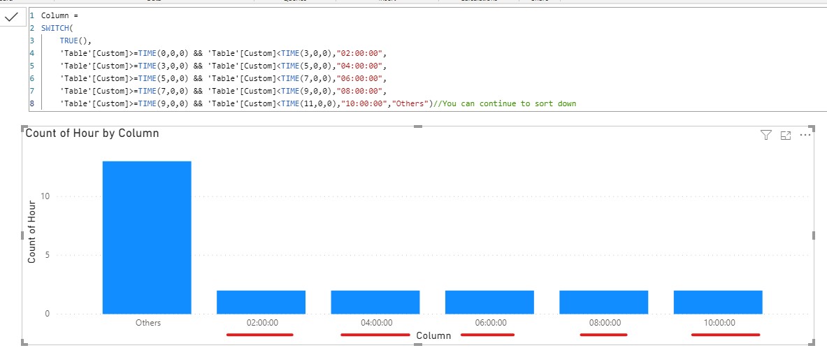Select the Others bar in chart
Viewport: 827px width, 348px height.
pyautogui.click(x=147, y=238)
